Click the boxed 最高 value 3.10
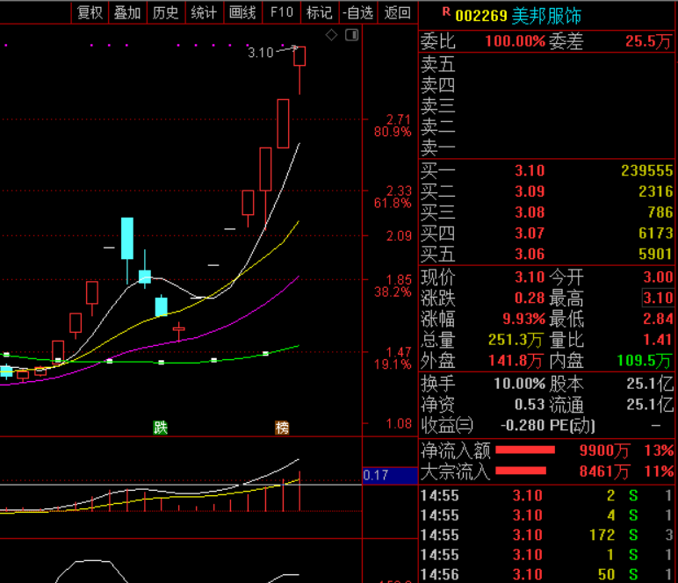The image size is (678, 583). pos(658,298)
